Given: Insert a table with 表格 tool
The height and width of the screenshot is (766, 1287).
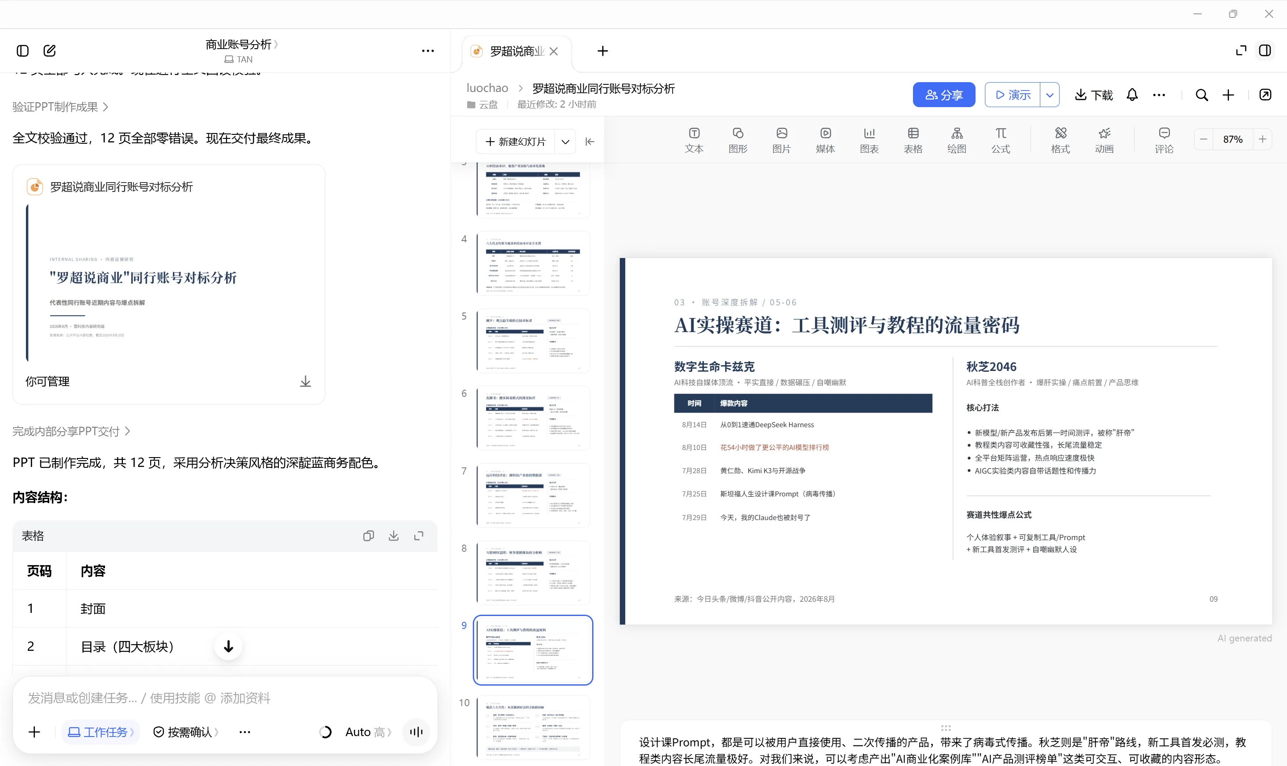Looking at the screenshot, I should [913, 141].
